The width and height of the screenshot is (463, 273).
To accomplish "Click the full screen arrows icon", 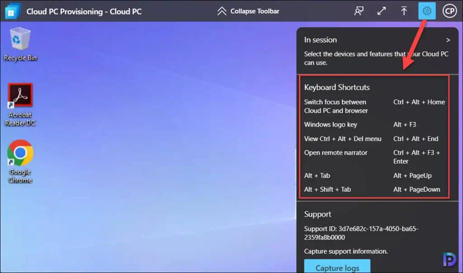I will [382, 11].
